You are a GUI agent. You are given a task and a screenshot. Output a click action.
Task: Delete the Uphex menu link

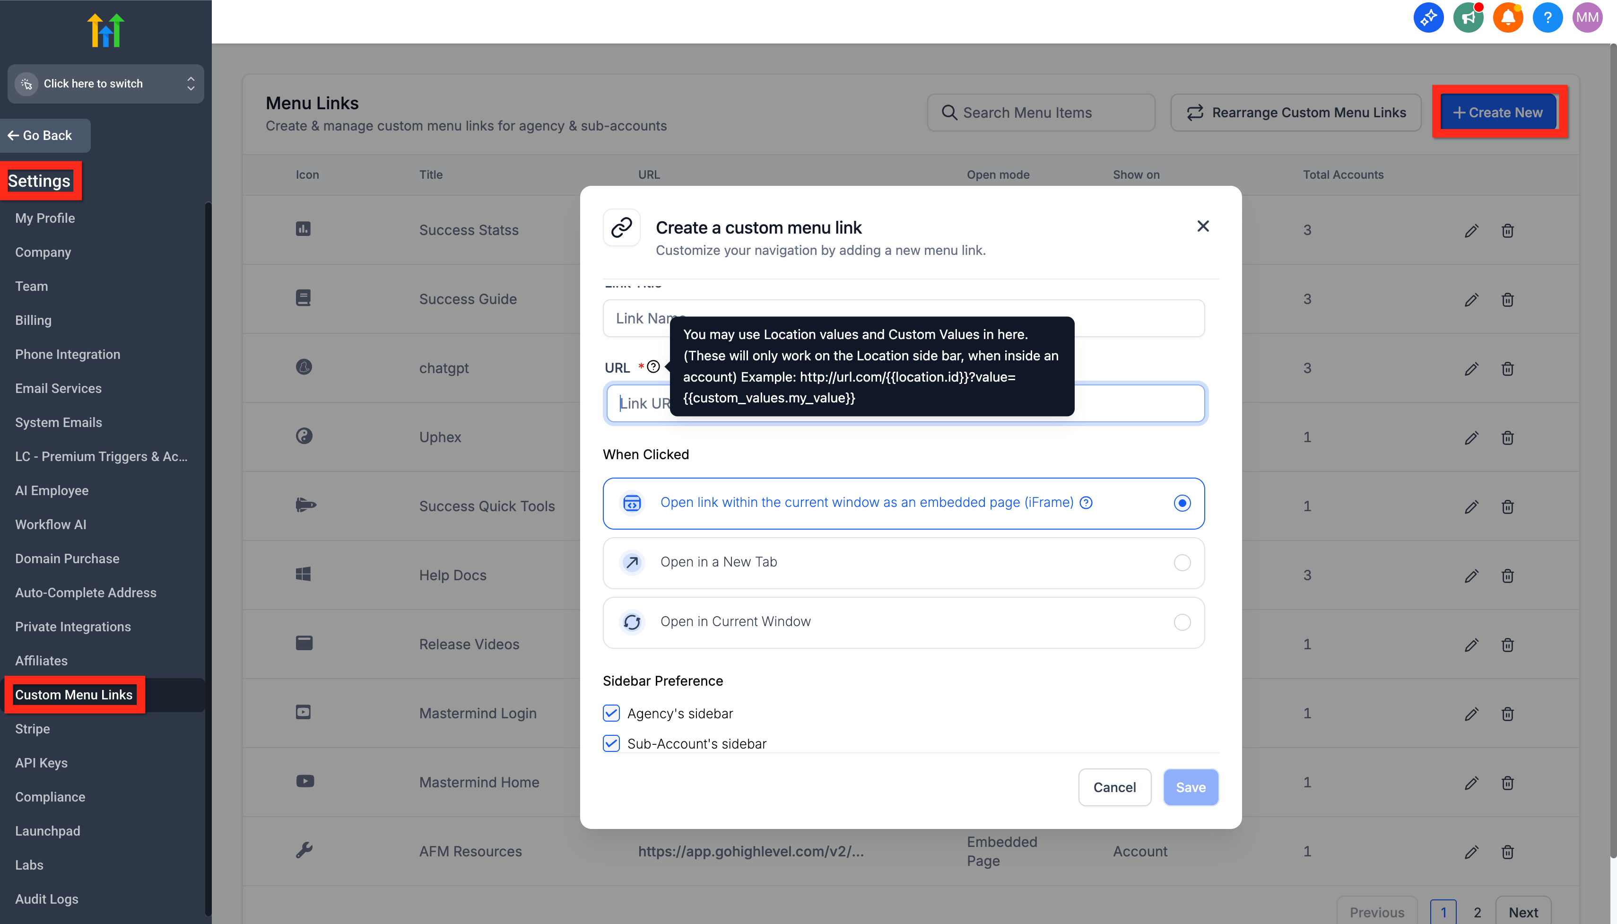1507,438
